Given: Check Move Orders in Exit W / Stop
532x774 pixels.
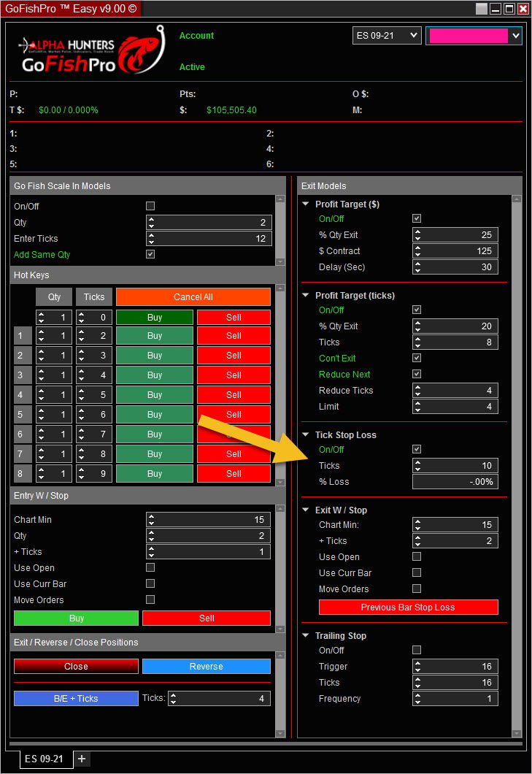Looking at the screenshot, I should tap(417, 589).
